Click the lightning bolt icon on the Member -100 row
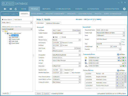Screen dimensions: 128x96 (120, 73)
